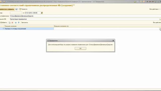Image resolution: width=161 pixels, height=91 pixels.
Task: Click the date field 01.01.2013 0:00:00
Action: tap(33, 13)
